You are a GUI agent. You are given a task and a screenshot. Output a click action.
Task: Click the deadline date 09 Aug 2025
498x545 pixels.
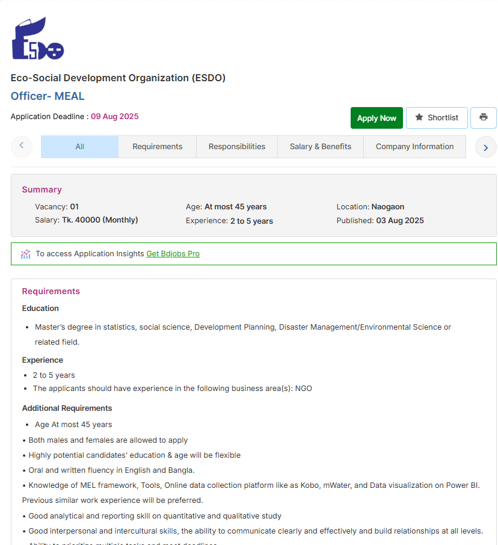[x=115, y=117]
